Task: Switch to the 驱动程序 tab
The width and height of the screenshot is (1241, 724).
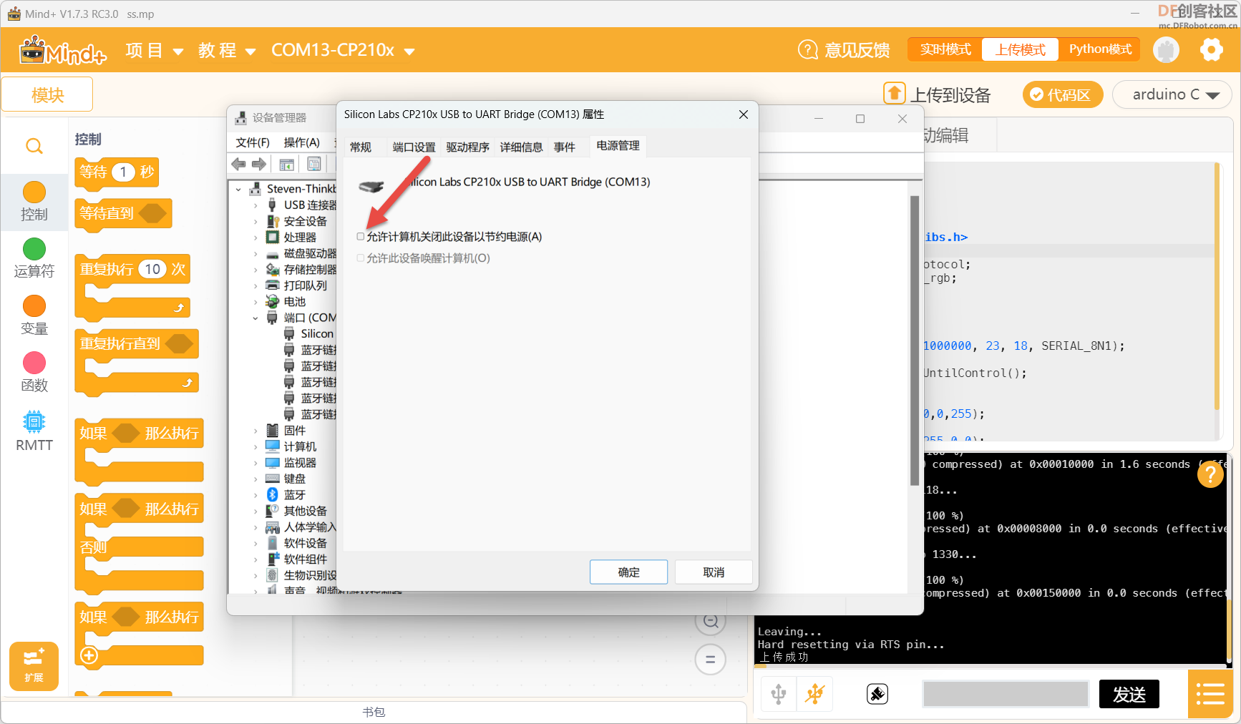Action: tap(468, 147)
